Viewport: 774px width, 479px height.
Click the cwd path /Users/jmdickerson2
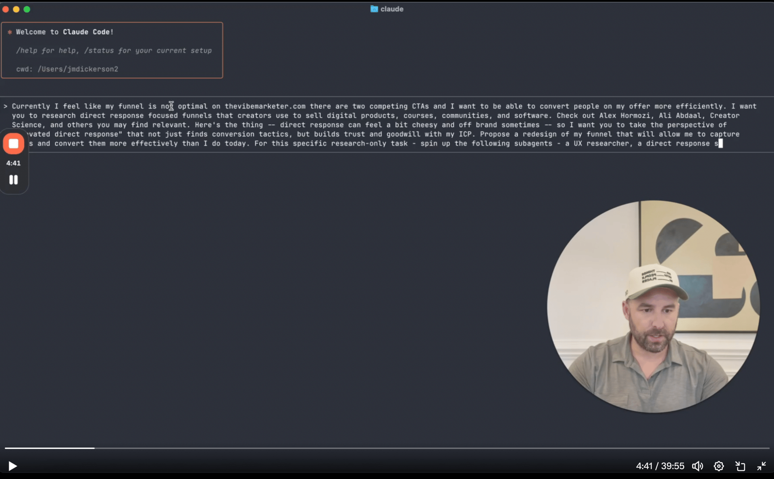(78, 69)
